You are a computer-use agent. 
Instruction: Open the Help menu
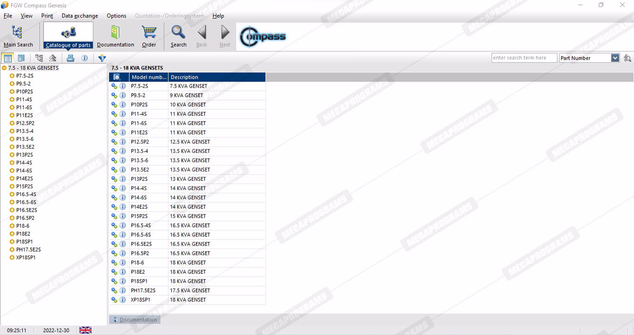pos(218,16)
